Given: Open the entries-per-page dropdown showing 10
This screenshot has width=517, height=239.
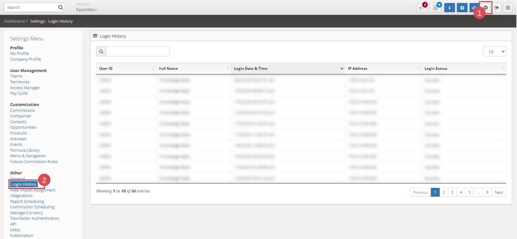Looking at the screenshot, I should click(494, 52).
